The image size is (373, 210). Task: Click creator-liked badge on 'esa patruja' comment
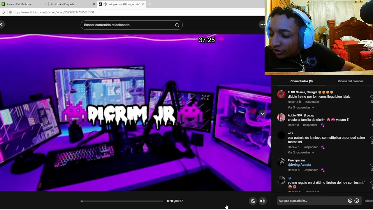(323, 147)
